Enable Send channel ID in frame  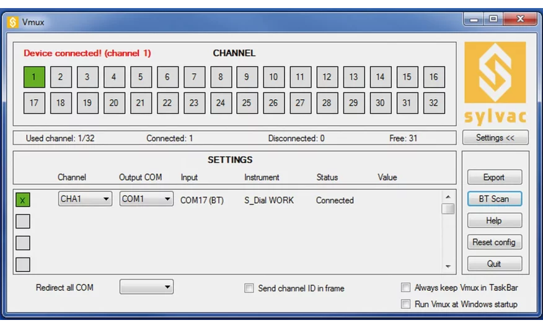(249, 288)
